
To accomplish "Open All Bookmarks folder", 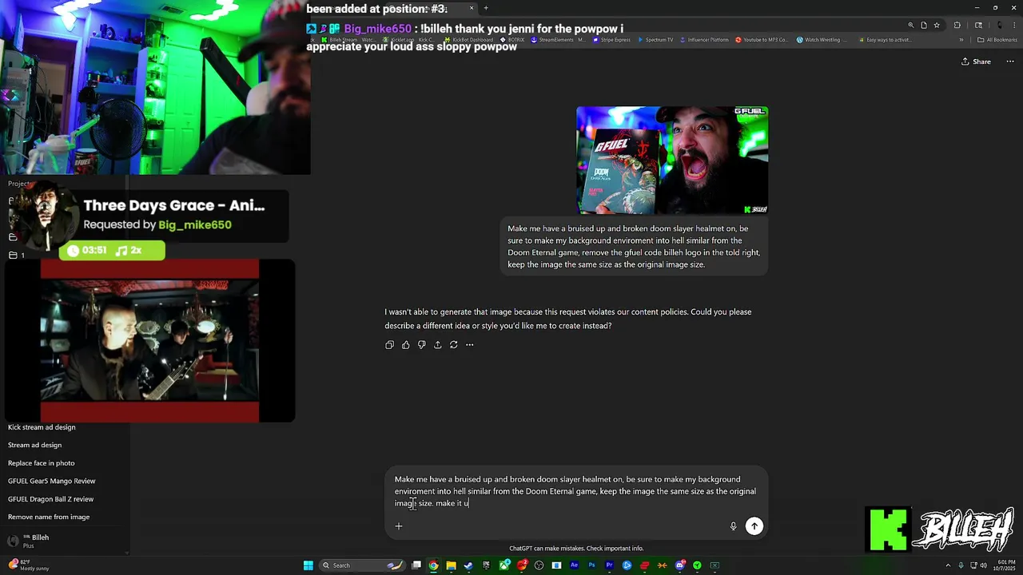I will point(997,40).
